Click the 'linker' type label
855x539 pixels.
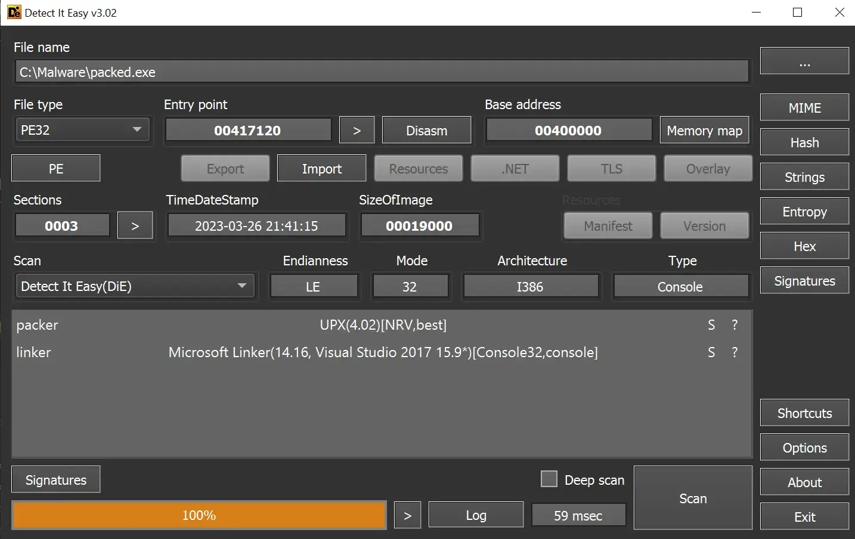coord(33,352)
